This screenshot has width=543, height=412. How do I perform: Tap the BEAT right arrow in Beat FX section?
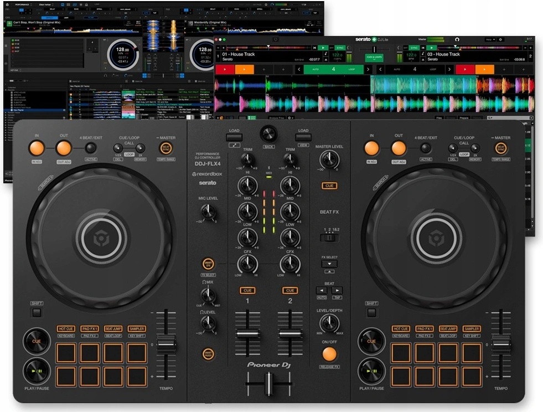337,290
